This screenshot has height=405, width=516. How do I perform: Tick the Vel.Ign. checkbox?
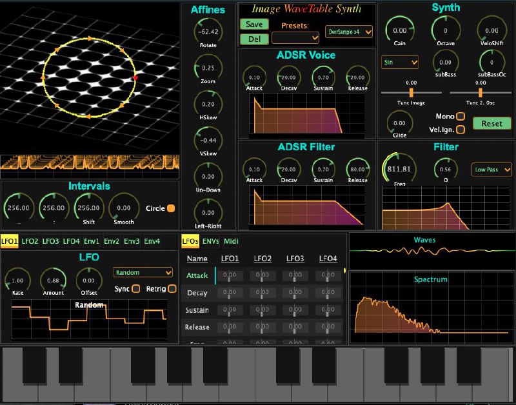click(461, 130)
